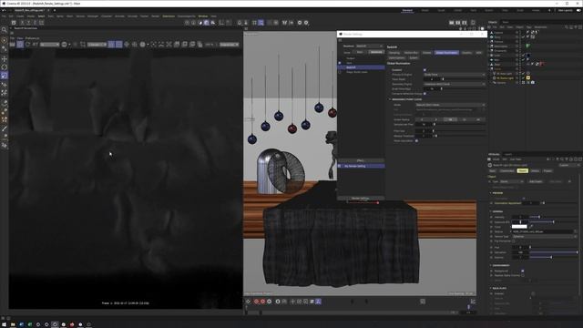The width and height of the screenshot is (583, 328).
Task: Select RS Dome Light in Object Manager
Action: [506, 78]
